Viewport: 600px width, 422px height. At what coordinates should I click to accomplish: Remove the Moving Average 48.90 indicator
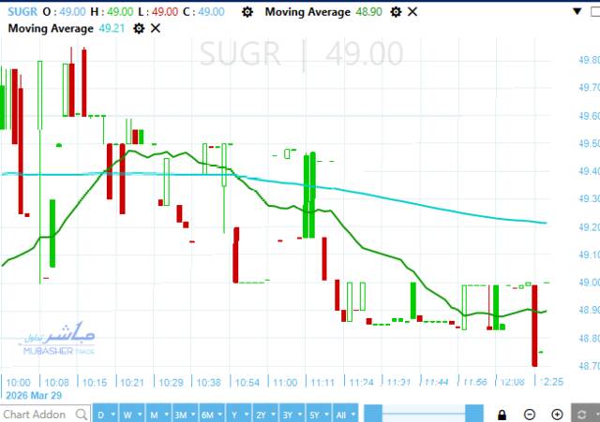(412, 11)
